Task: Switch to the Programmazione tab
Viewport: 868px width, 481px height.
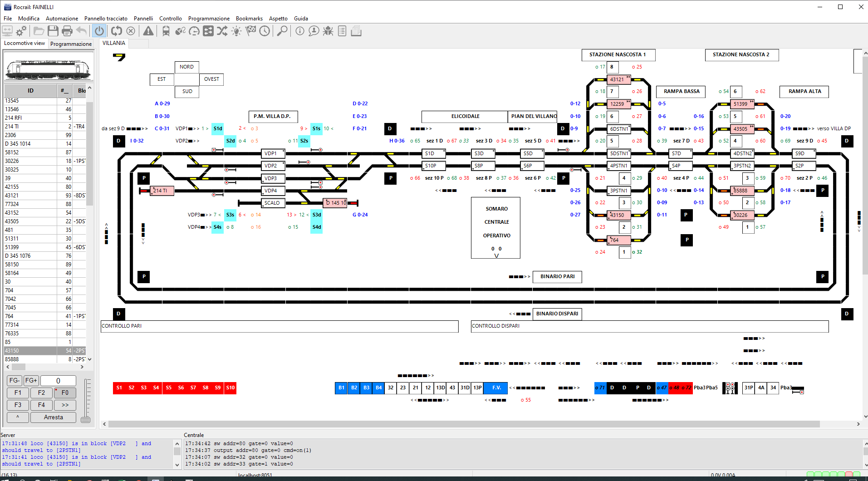Action: pyautogui.click(x=71, y=44)
